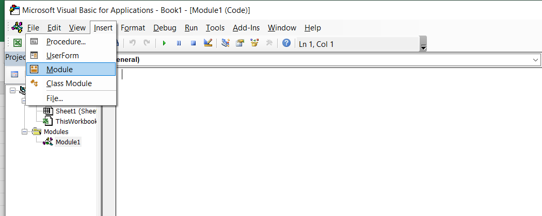
Task: Click the Reset stop square icon
Action: coord(193,43)
